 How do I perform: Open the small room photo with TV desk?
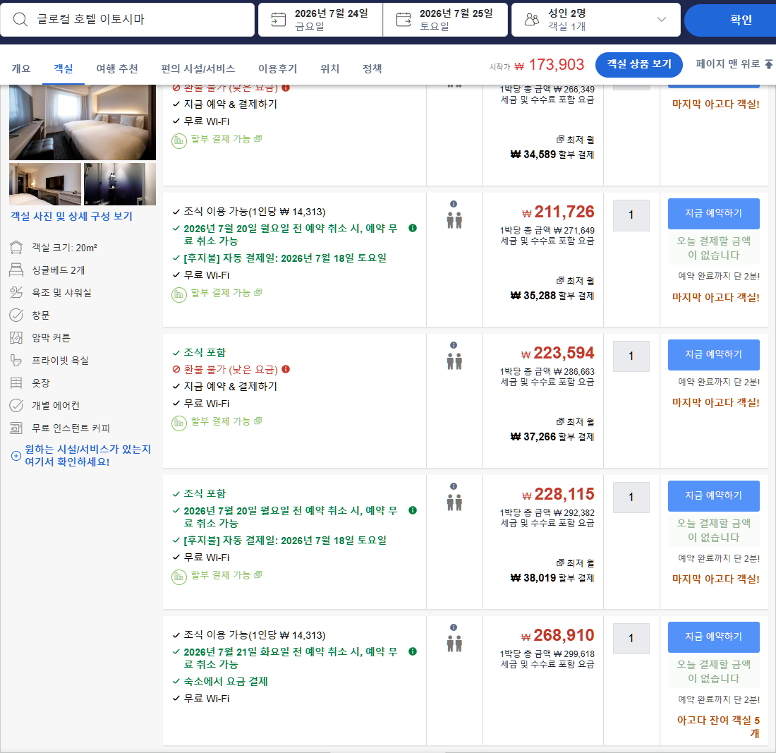point(45,184)
